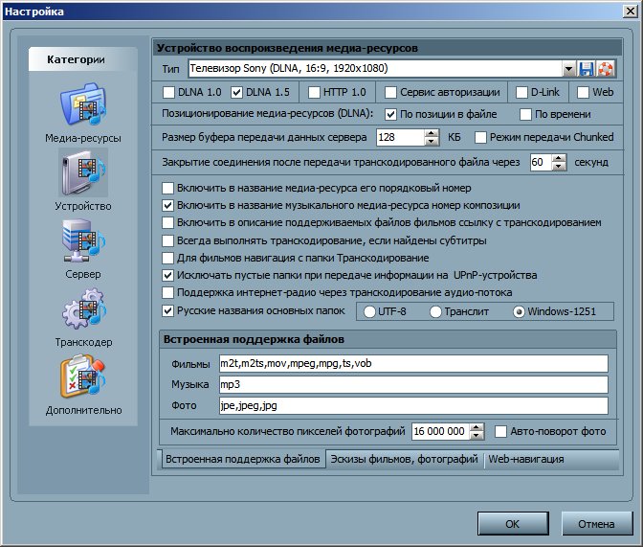The height and width of the screenshot is (547, 643).
Task: Enable Авто-поворот фото checkbox
Action: coord(500,432)
